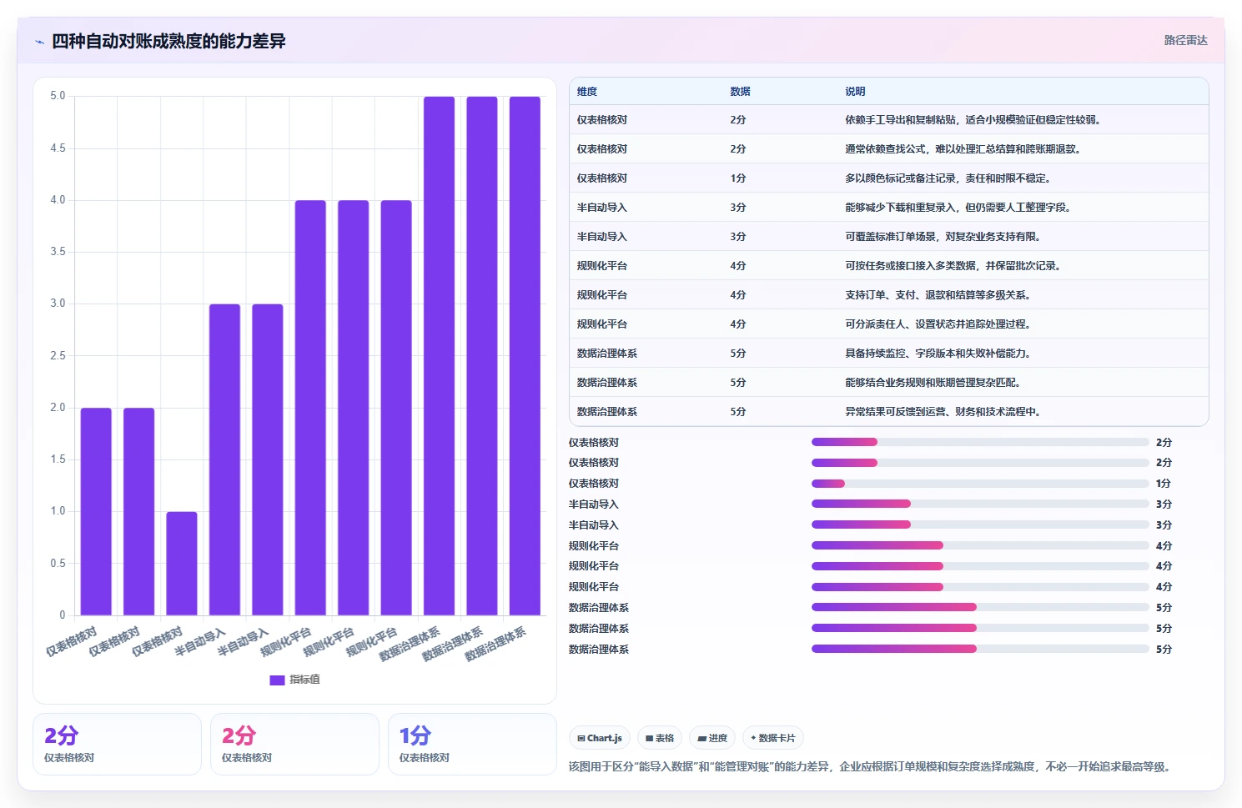Select row 异常结果可反馈到运营、财务和技术流程中。
The width and height of the screenshot is (1242, 808).
(x=889, y=412)
